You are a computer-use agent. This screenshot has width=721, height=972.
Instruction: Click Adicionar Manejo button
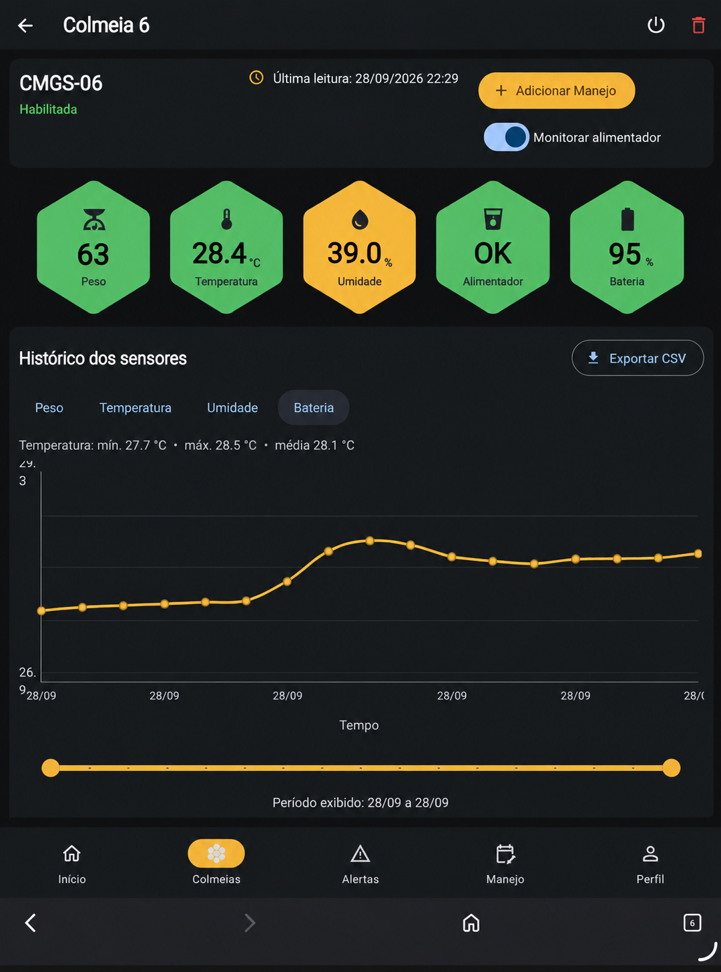click(557, 91)
